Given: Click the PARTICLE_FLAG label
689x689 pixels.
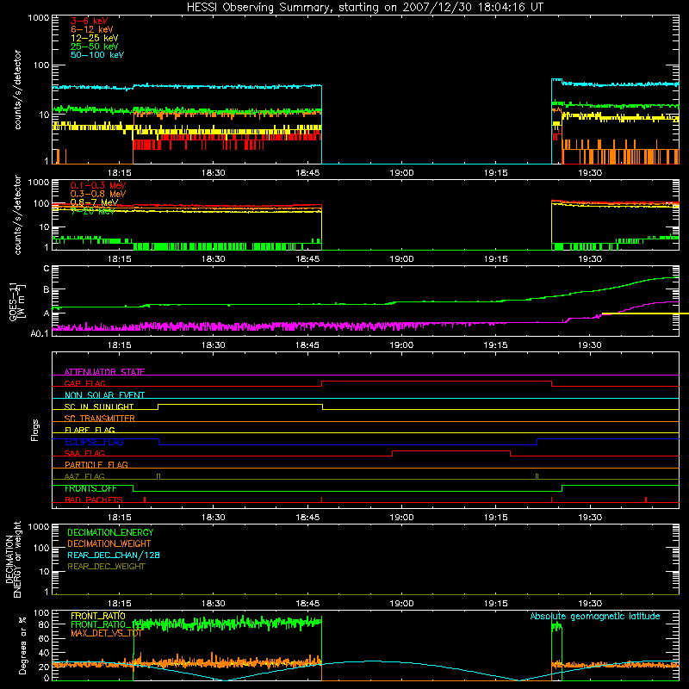Looking at the screenshot, I should (x=96, y=464).
